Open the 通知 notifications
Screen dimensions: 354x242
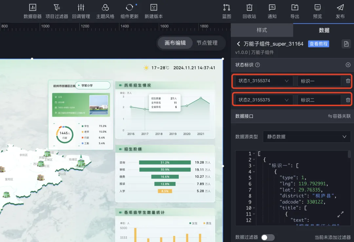272,11
